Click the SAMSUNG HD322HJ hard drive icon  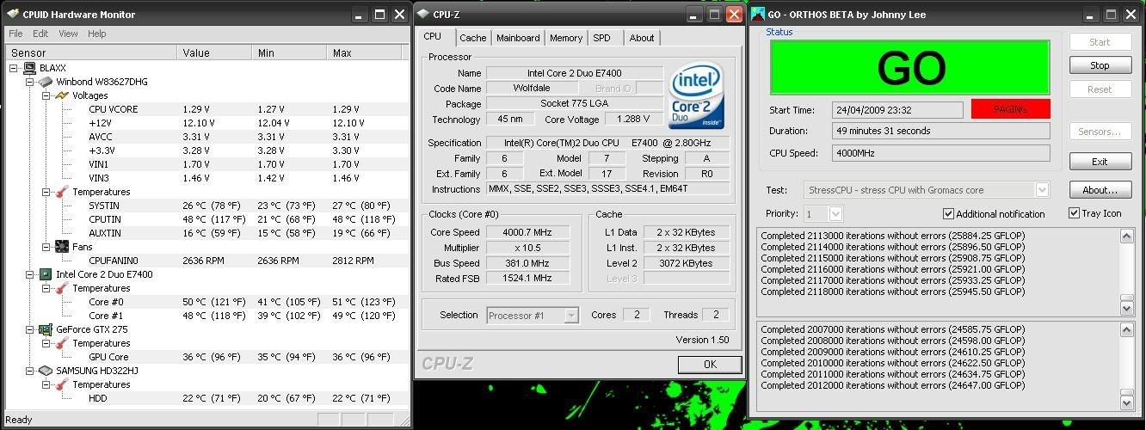tap(46, 371)
